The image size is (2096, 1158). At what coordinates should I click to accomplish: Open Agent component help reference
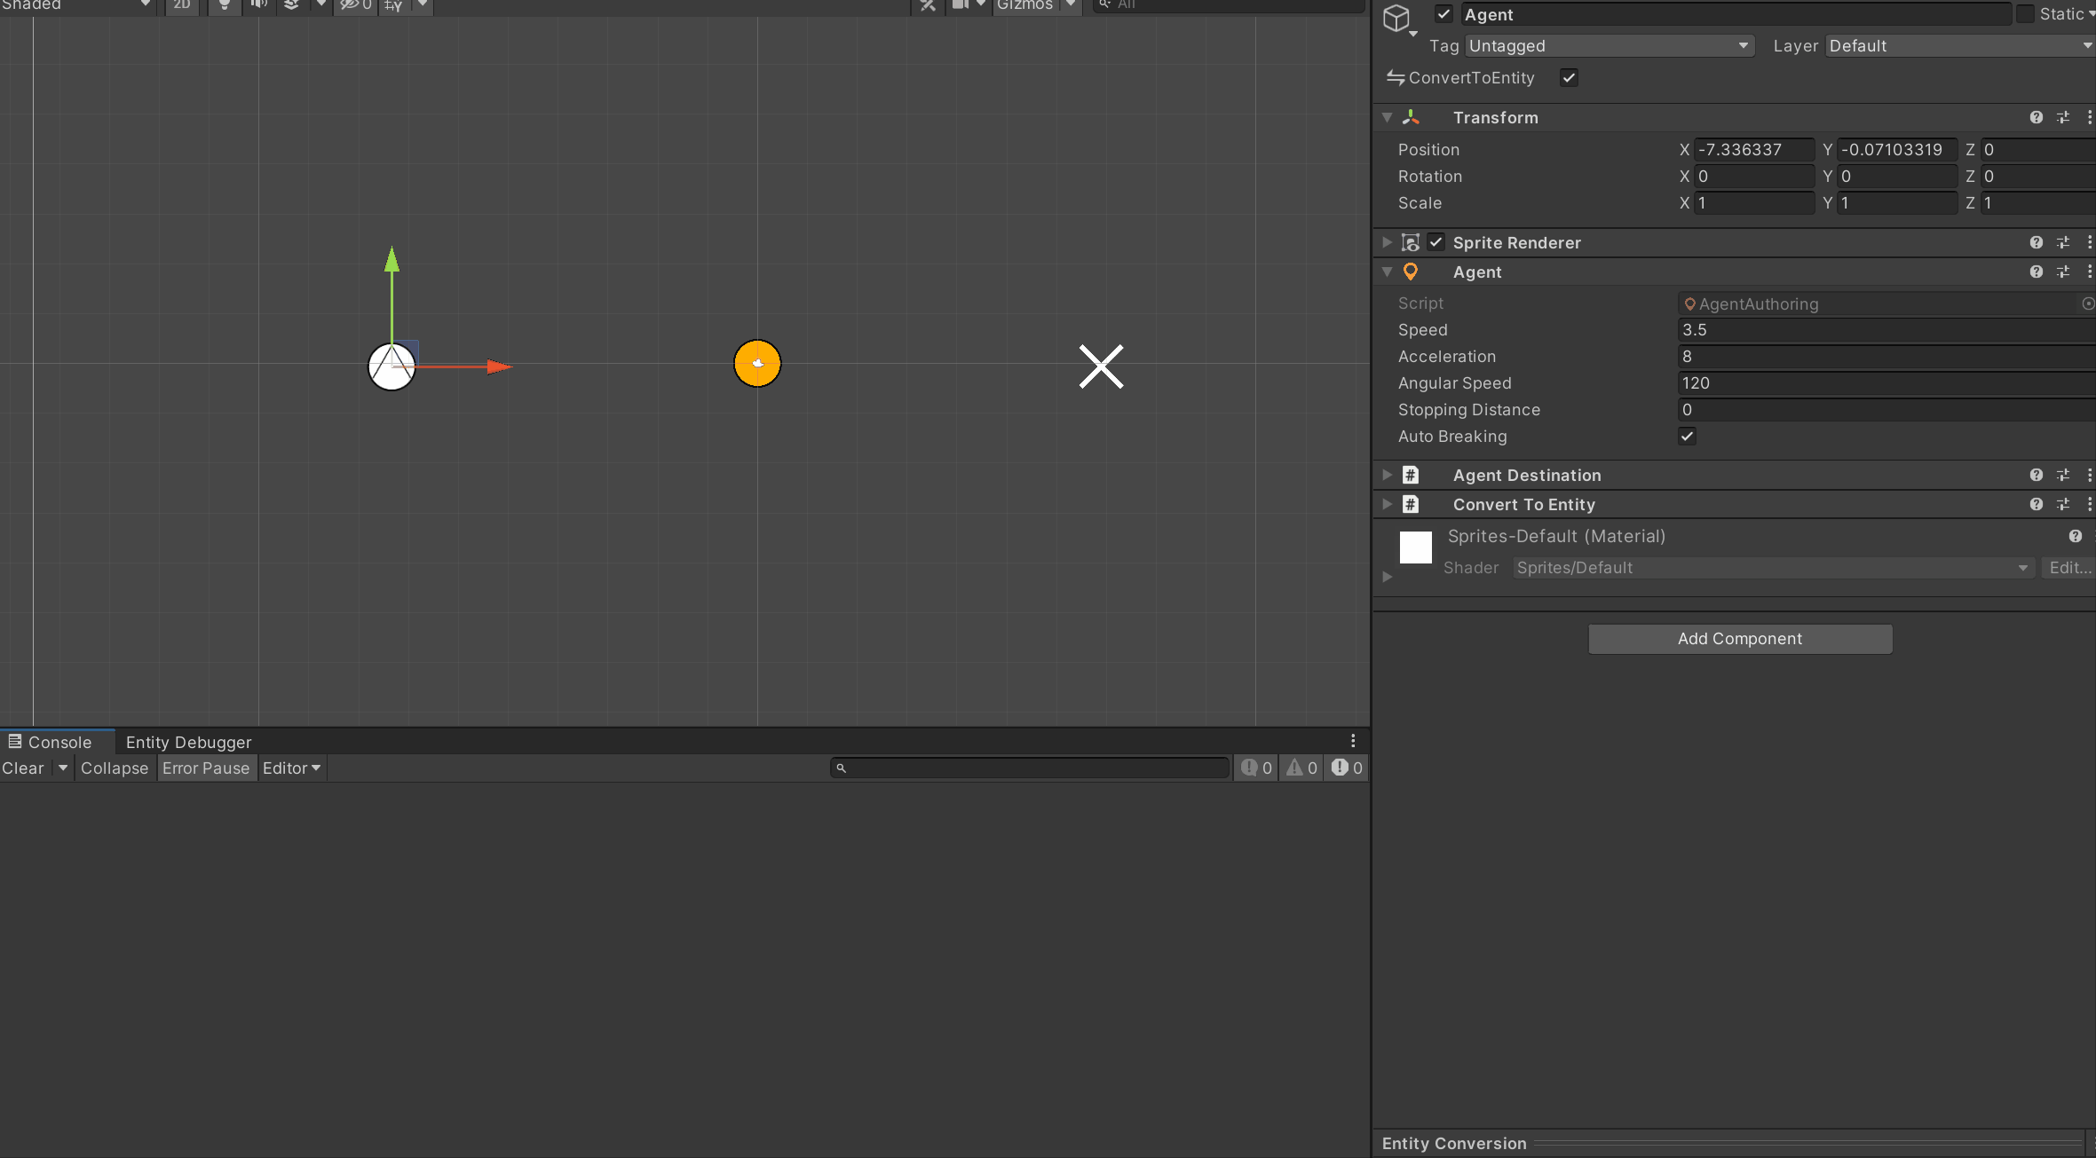(2037, 272)
